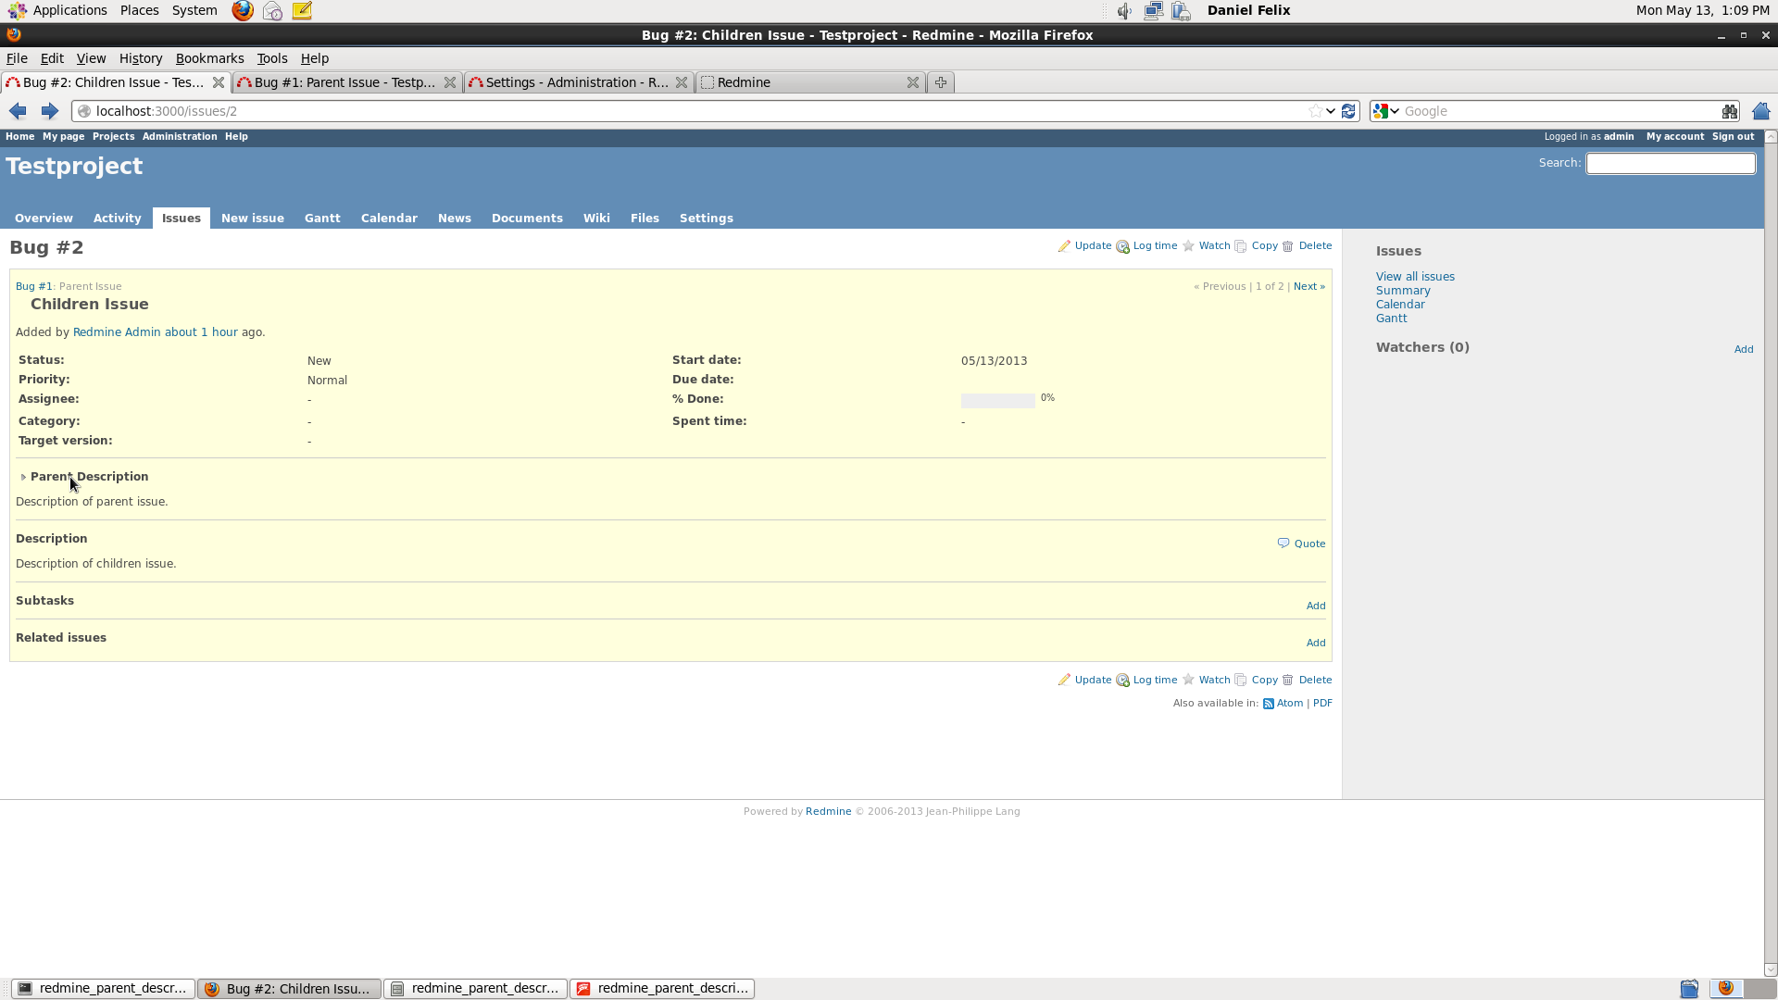Click the Copy icon beside Copy link
Image resolution: width=1778 pixels, height=1000 pixels.
[x=1241, y=246]
